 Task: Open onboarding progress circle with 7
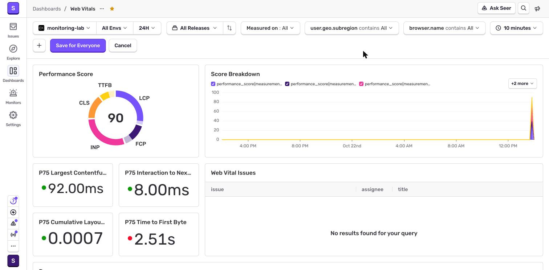(13, 201)
